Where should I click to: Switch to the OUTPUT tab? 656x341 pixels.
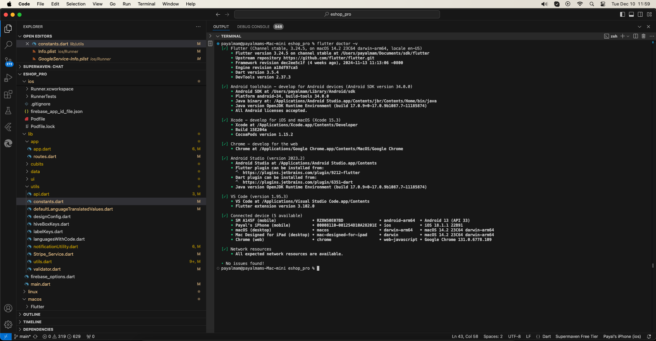221,27
